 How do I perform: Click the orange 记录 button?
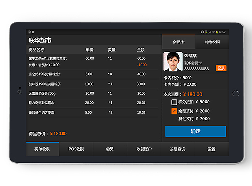[x=221, y=68]
